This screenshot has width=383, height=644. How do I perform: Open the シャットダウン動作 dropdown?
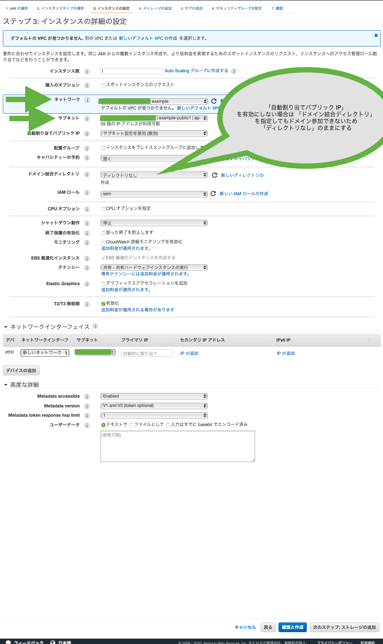(x=154, y=223)
